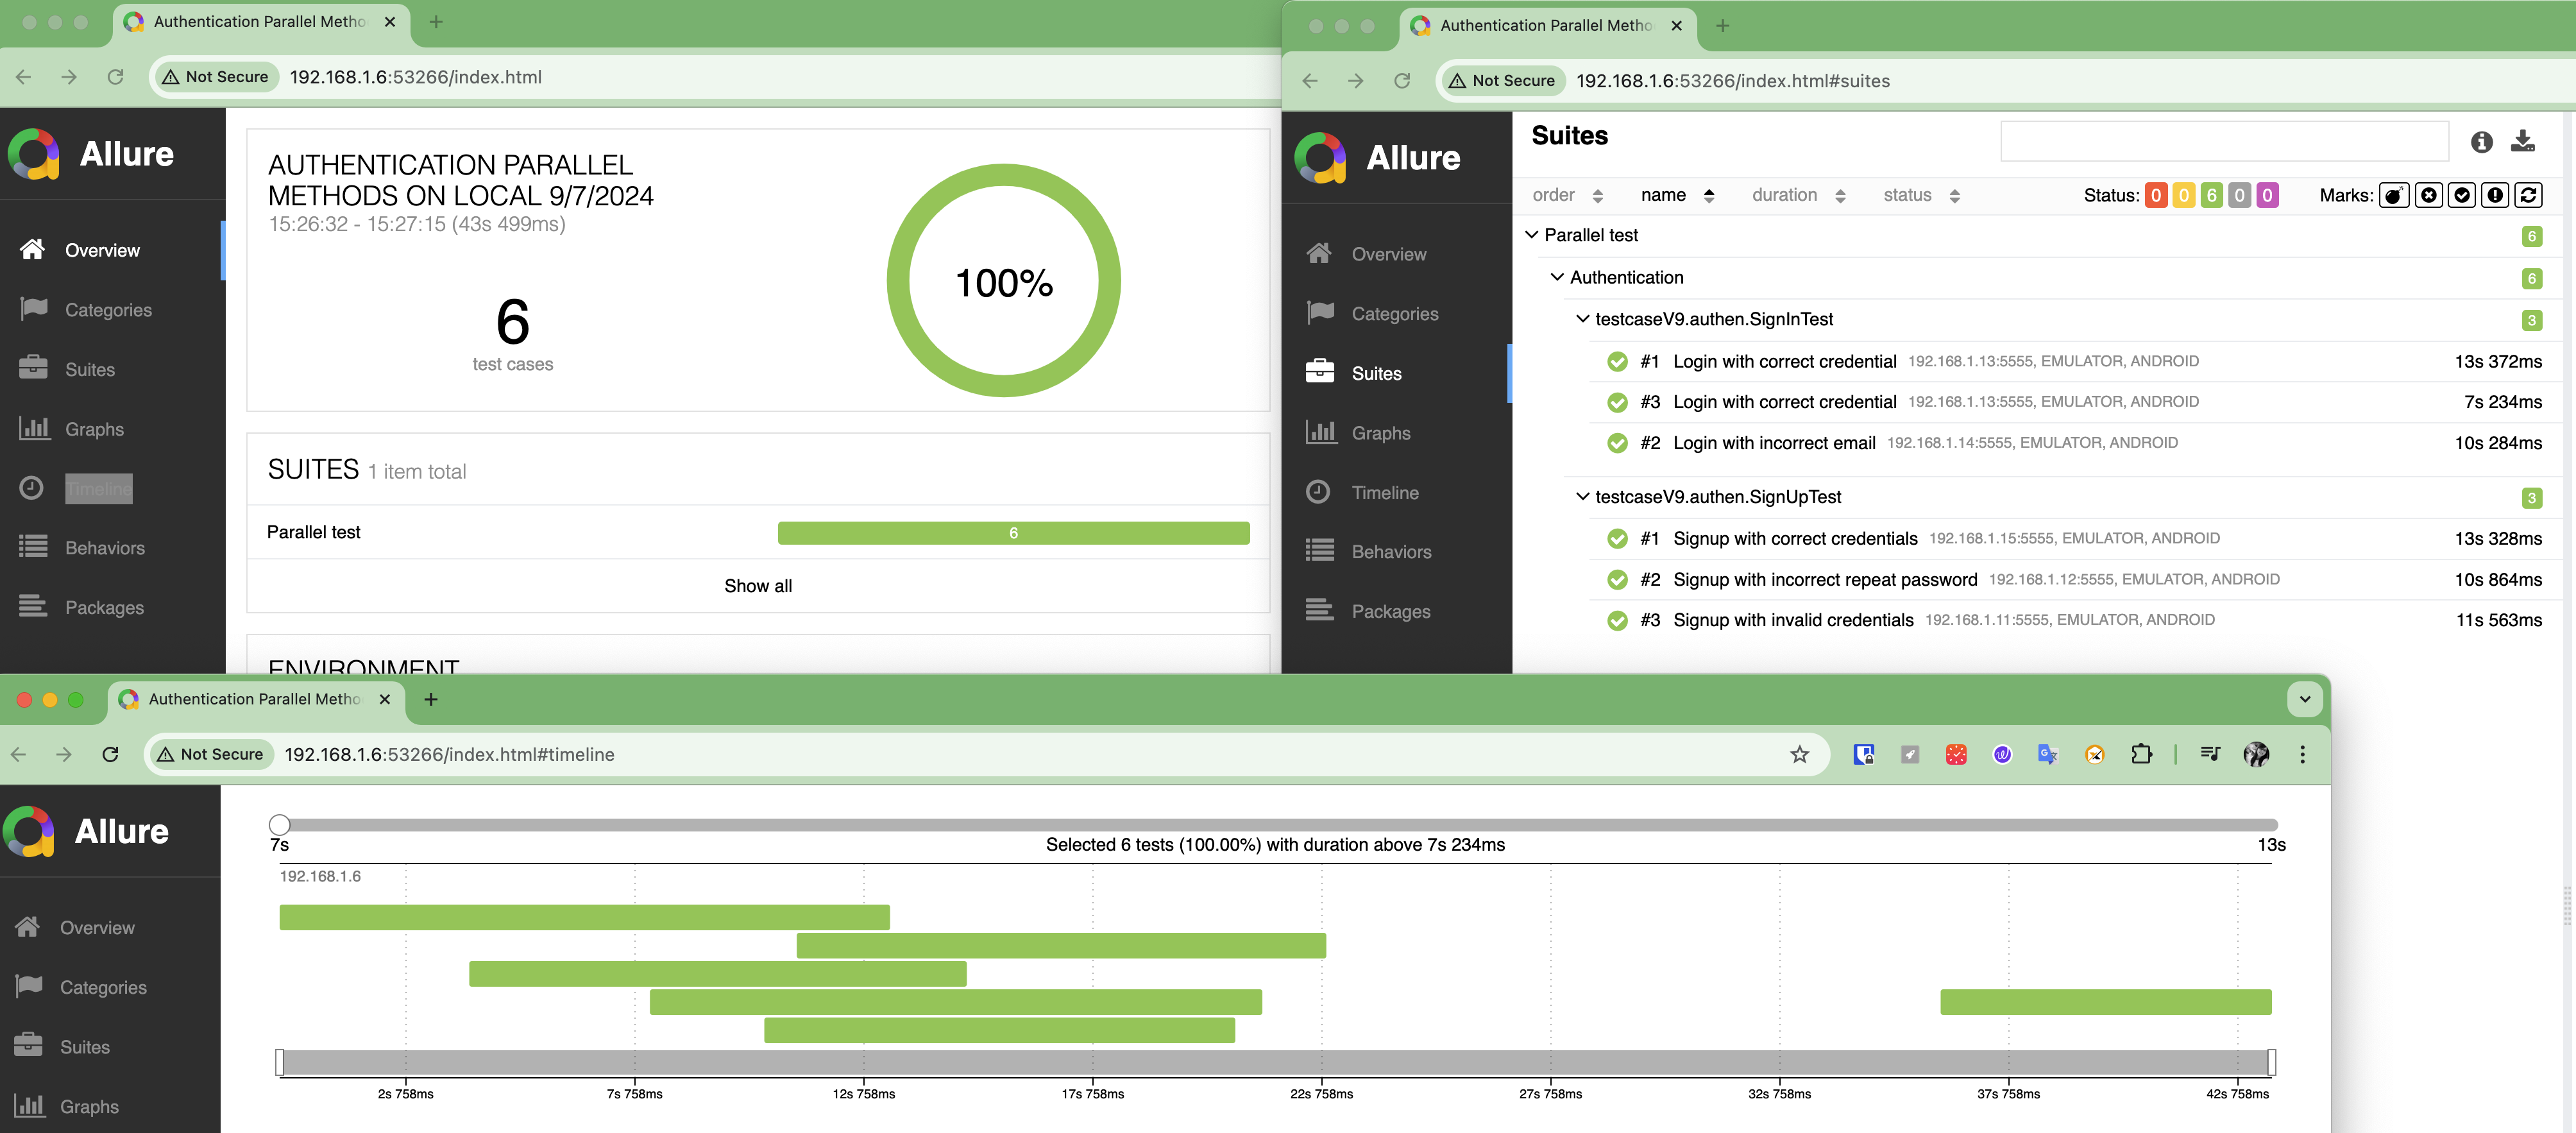
Task: Open the Google Translate extension icon
Action: pos(2047,755)
